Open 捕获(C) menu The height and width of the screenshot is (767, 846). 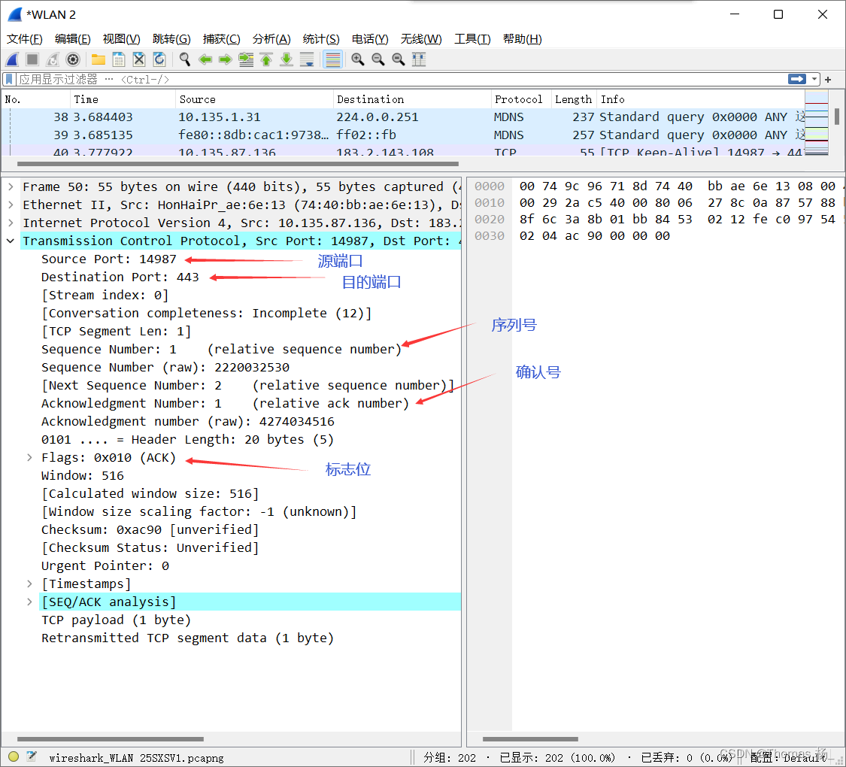[x=221, y=39]
